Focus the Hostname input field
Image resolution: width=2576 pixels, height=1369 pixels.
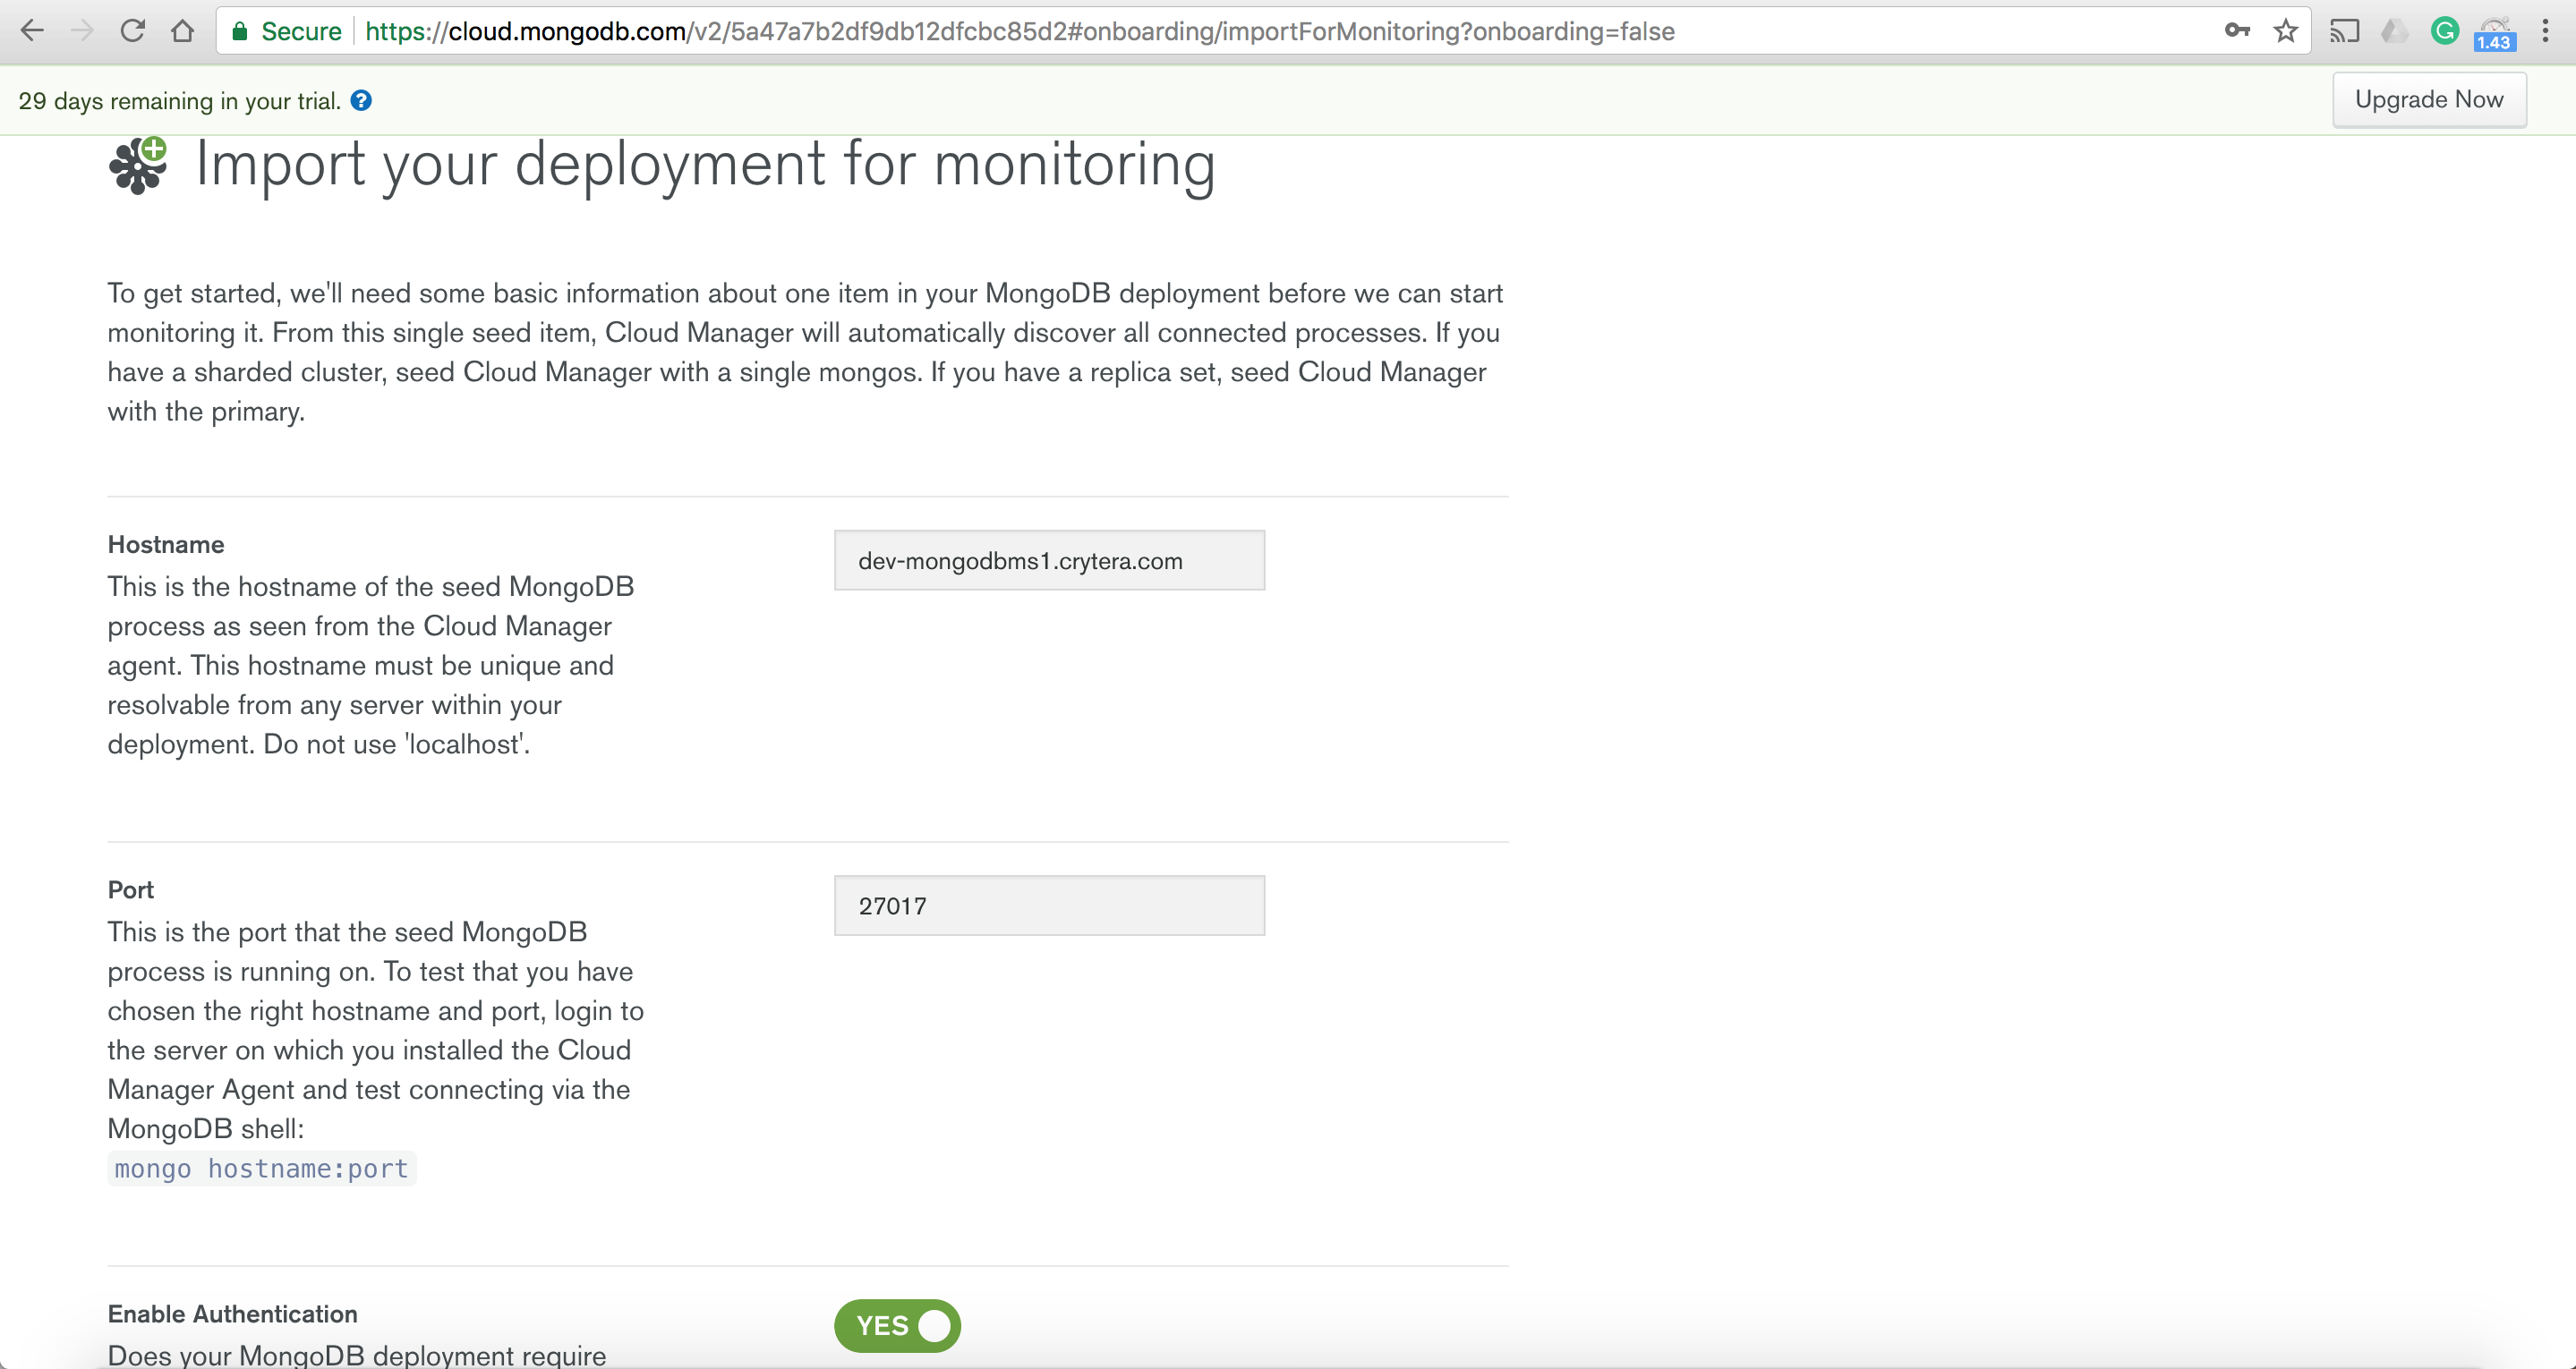pos(1049,560)
